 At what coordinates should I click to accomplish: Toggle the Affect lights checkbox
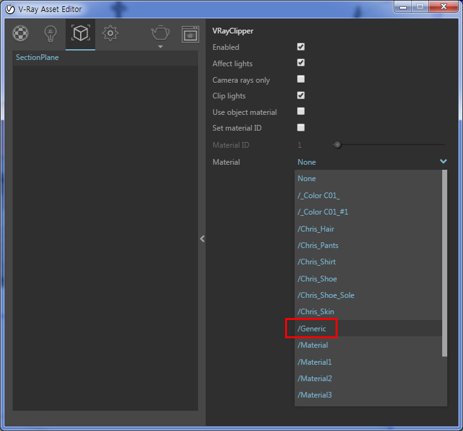click(301, 62)
